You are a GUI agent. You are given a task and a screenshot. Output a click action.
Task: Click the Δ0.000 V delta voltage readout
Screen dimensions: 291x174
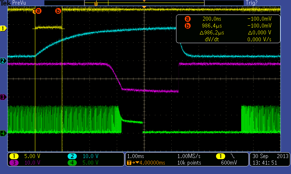click(260, 33)
